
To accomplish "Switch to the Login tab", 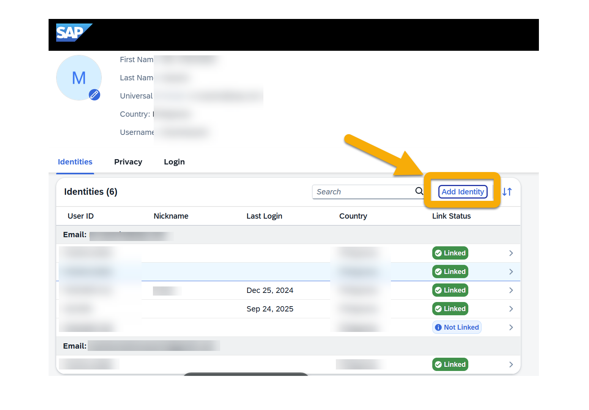I will coord(174,162).
